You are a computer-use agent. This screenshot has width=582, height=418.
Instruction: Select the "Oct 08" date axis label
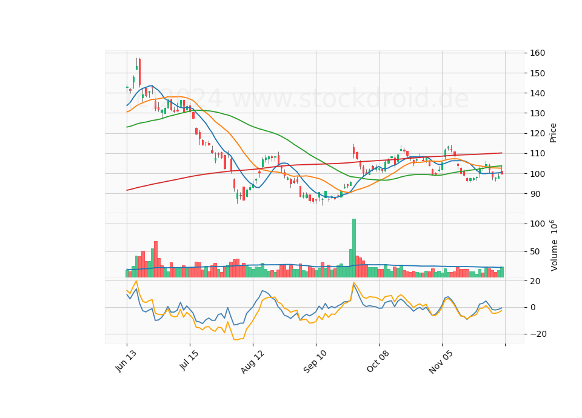[x=378, y=361]
